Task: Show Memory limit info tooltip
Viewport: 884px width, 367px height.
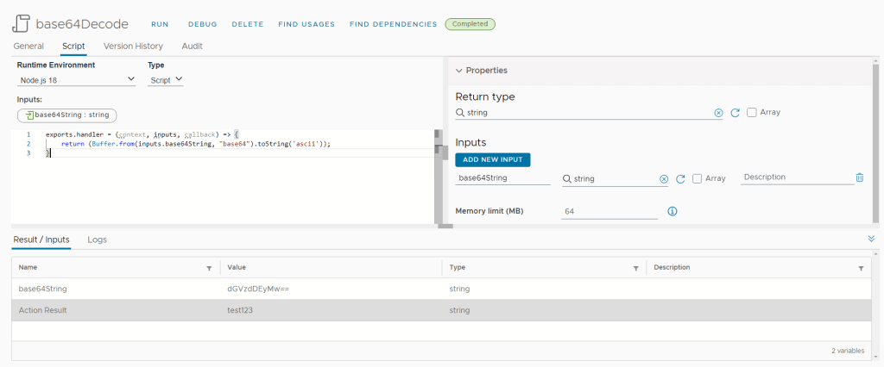Action: [672, 211]
